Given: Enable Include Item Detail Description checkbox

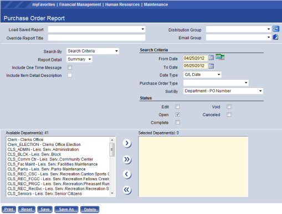Looking at the screenshot, I should point(70,75).
